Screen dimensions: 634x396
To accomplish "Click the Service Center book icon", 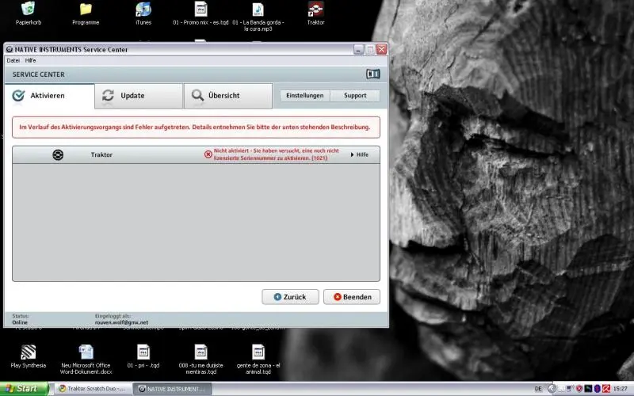I will (x=372, y=74).
